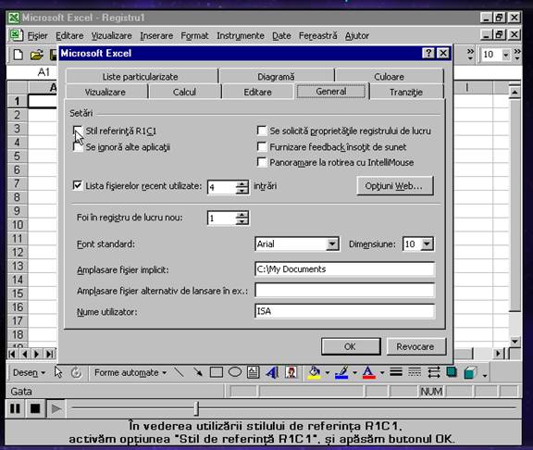Click the 3-D effect icon
Screen dimensions: 533x450
coord(470,372)
